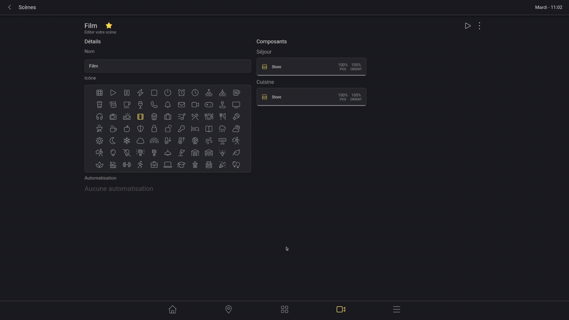Choose the telephone handset icon
Screen dimensions: 569x320
tap(154, 105)
